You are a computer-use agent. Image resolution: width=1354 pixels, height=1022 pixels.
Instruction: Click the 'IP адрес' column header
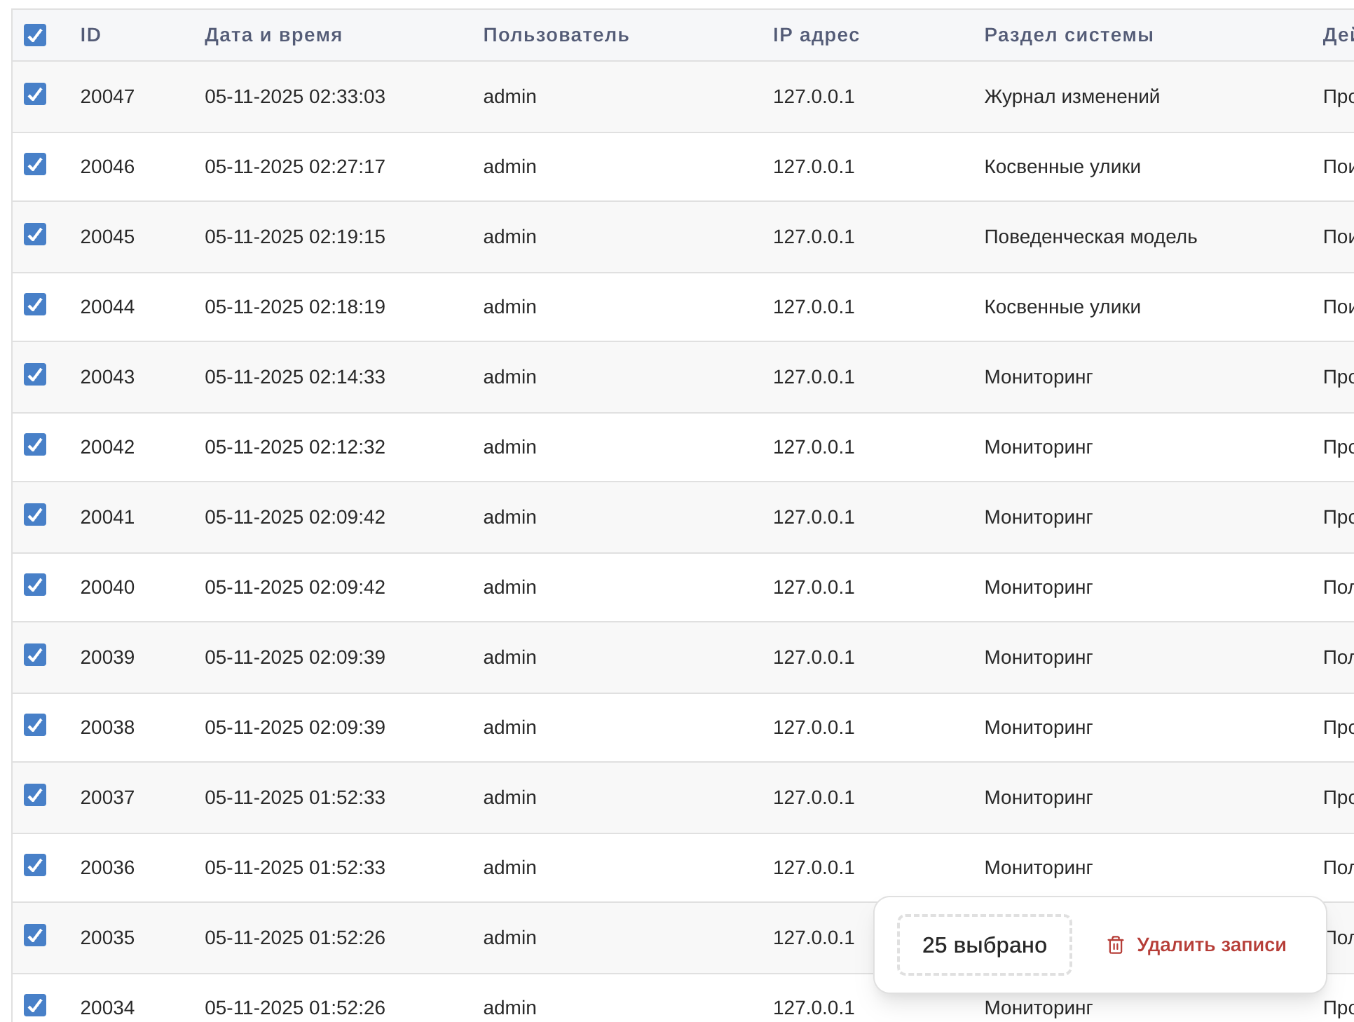point(816,35)
